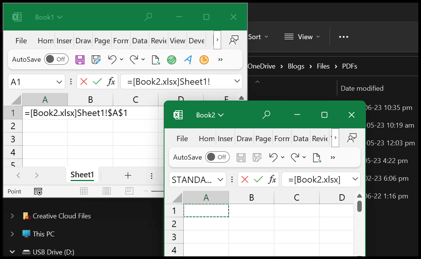Go to Files folder in breadcrumb
Viewport: 421px width, 259px height.
click(323, 66)
